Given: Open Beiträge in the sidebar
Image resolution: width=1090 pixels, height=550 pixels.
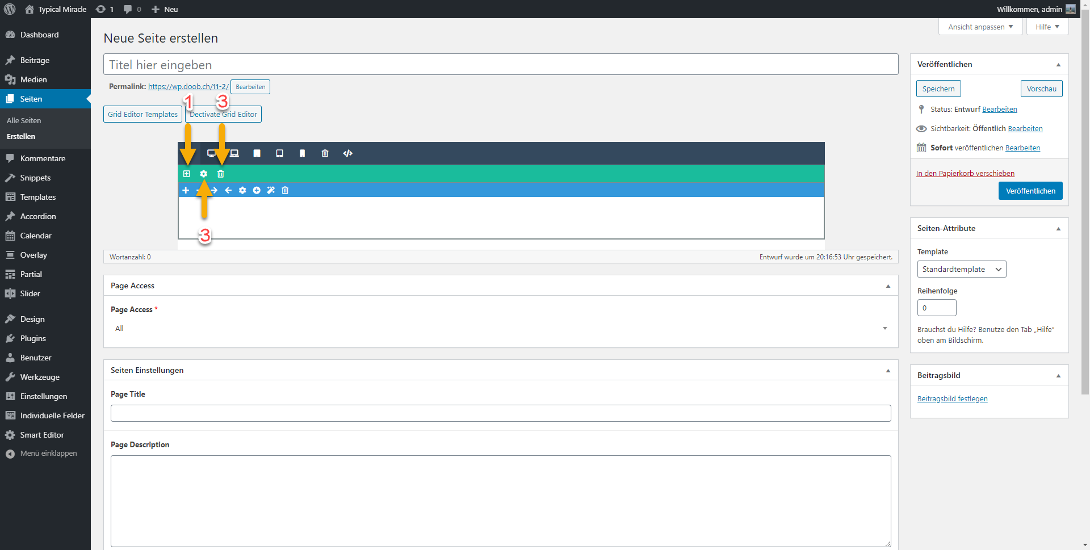Looking at the screenshot, I should [x=45, y=60].
